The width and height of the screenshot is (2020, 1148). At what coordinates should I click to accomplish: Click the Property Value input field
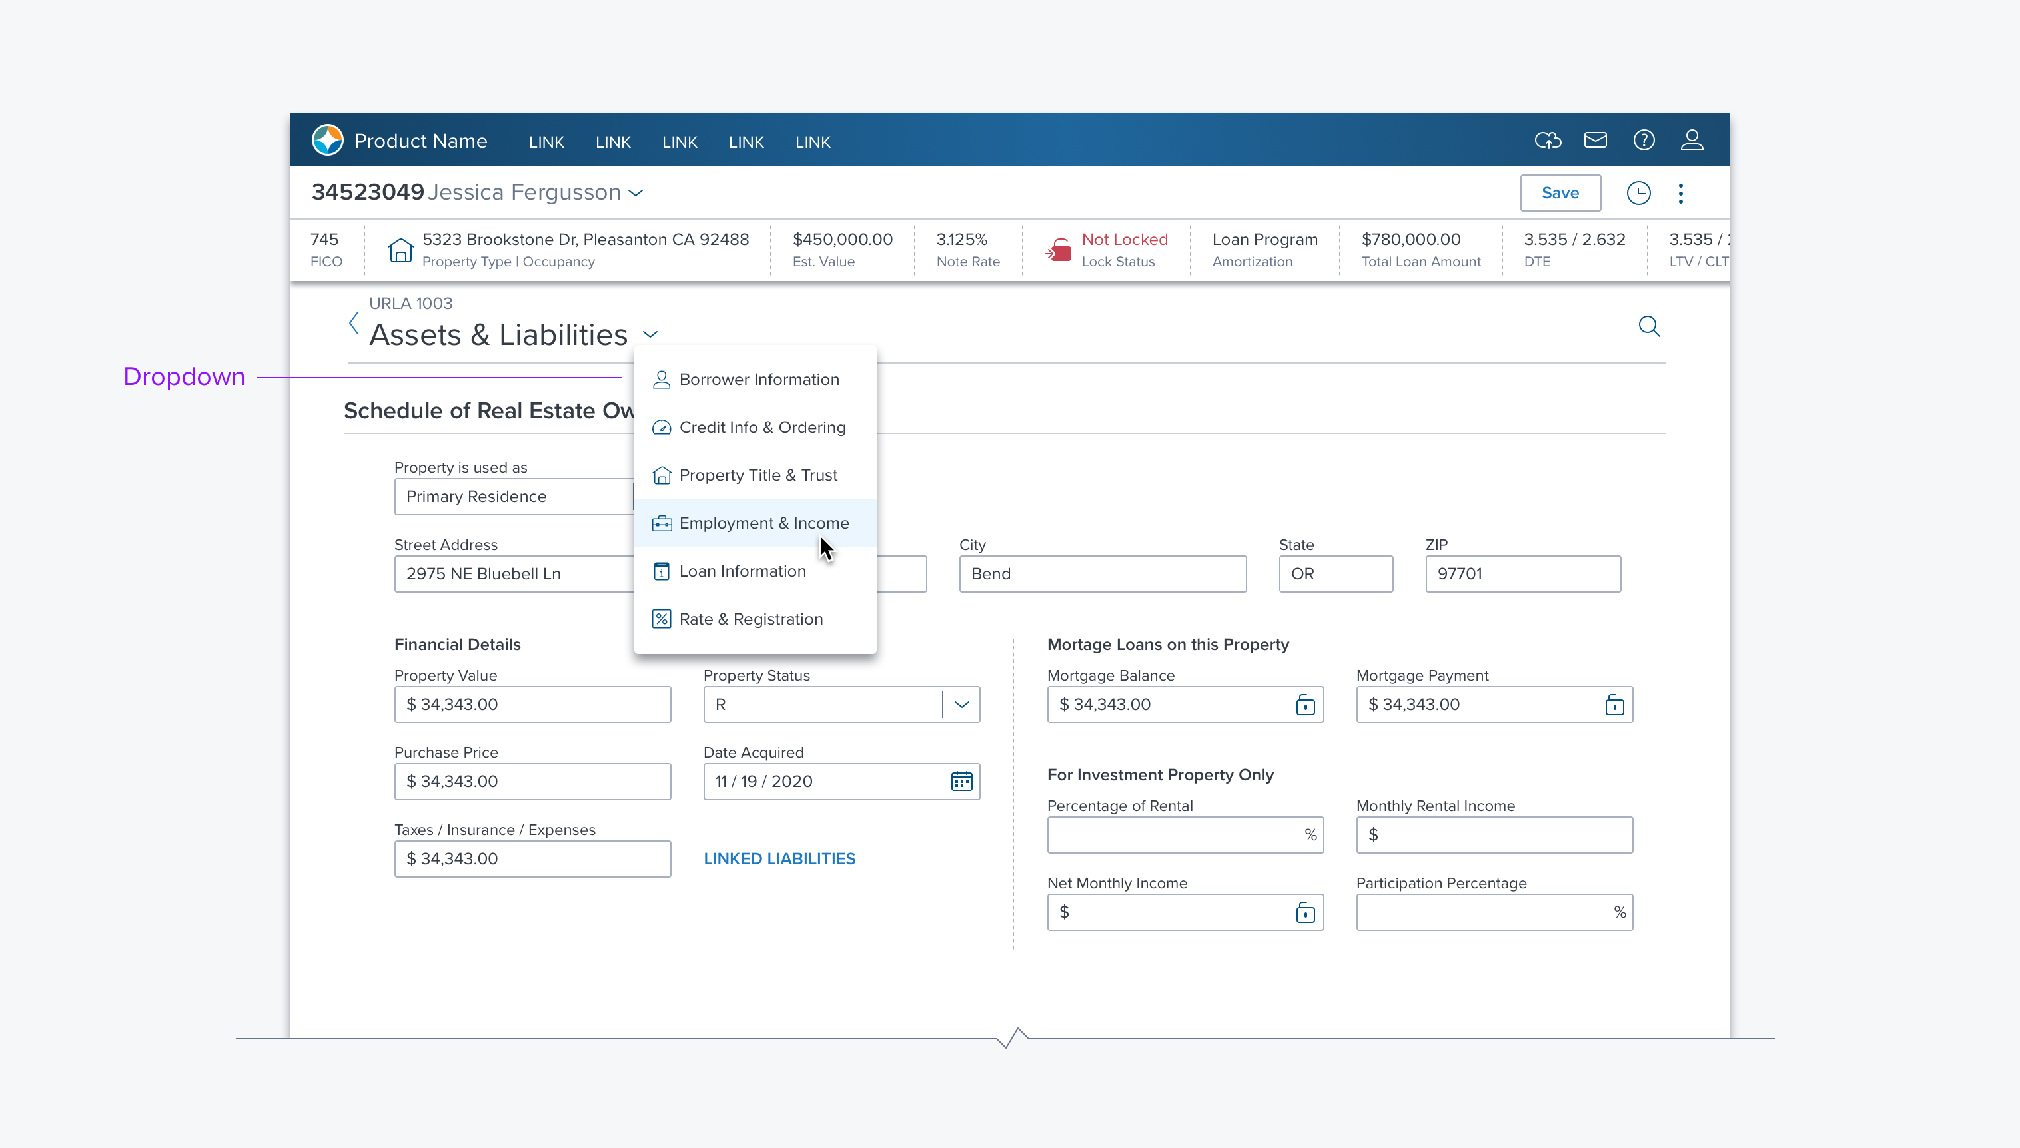click(x=532, y=704)
